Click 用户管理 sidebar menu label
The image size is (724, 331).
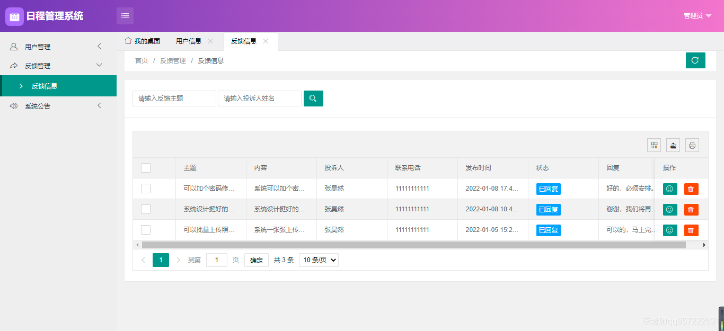(x=38, y=47)
